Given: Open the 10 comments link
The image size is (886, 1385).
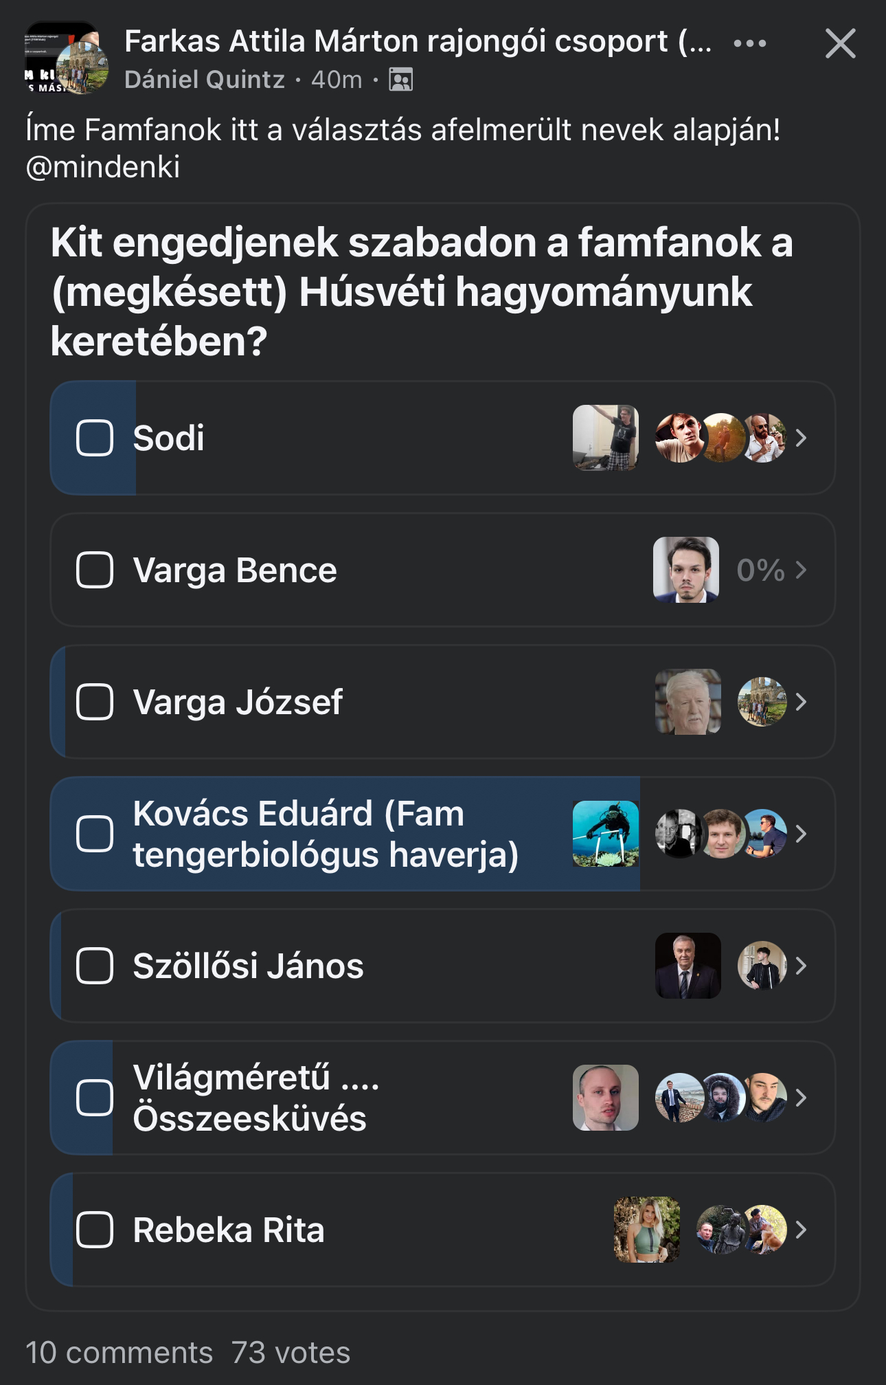Looking at the screenshot, I should point(119,1352).
